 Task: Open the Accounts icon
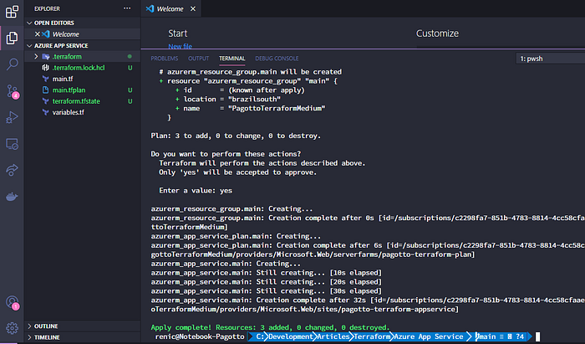(x=12, y=302)
